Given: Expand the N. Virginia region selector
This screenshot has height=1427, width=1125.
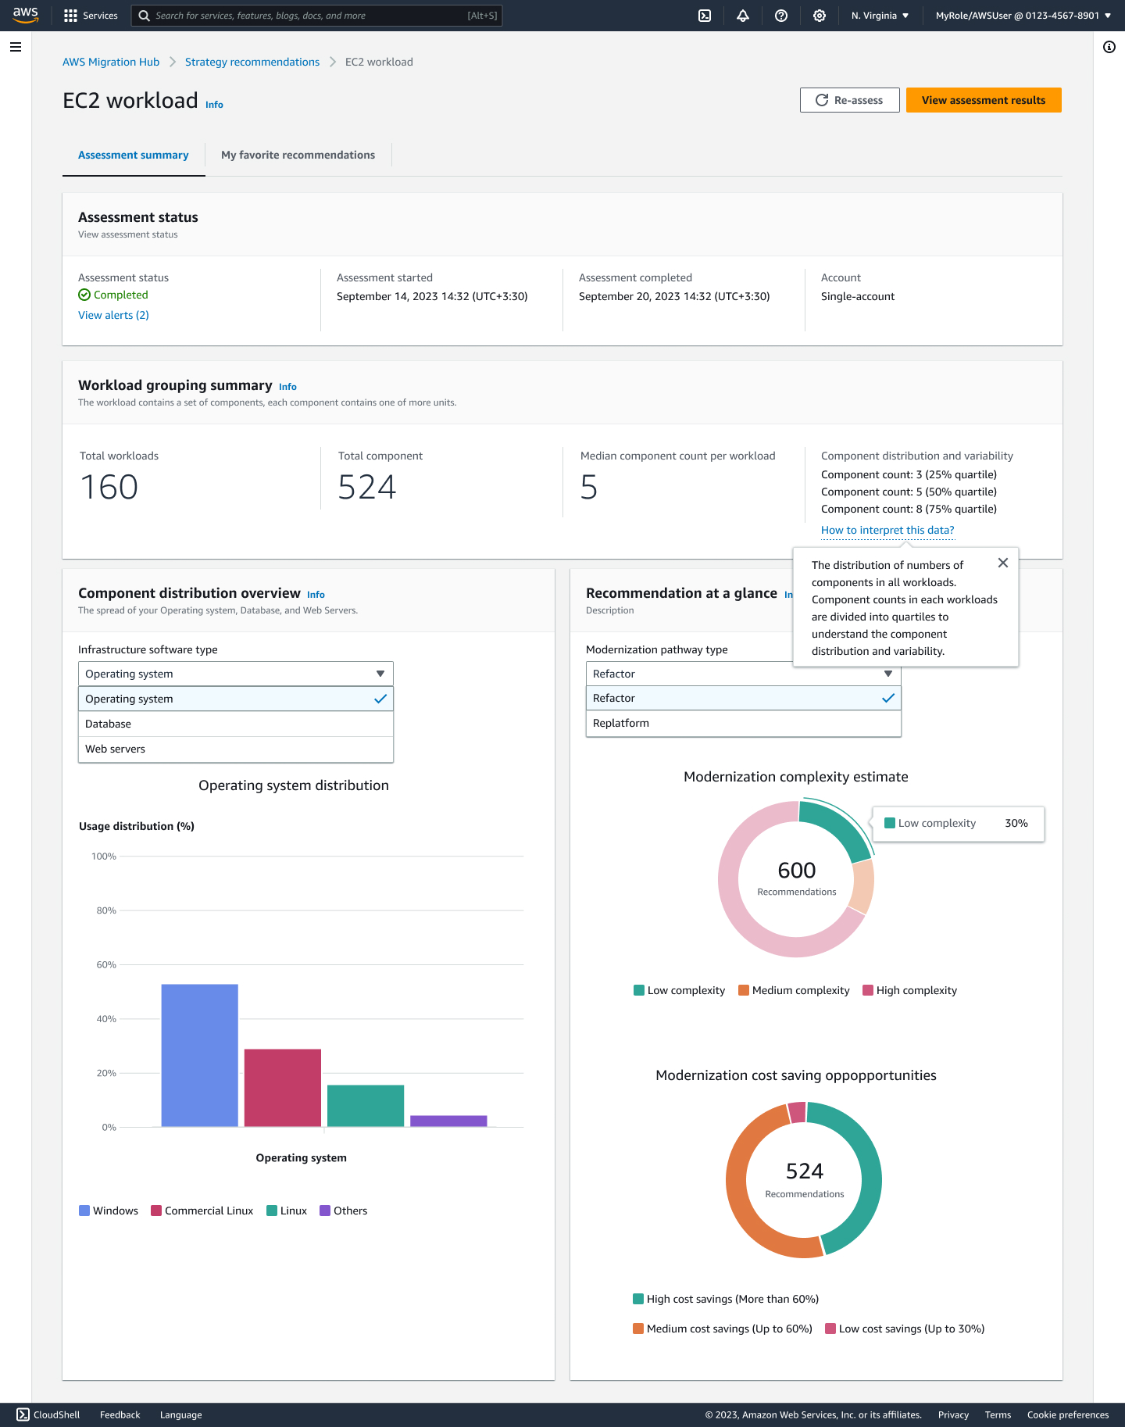Looking at the screenshot, I should tap(880, 16).
